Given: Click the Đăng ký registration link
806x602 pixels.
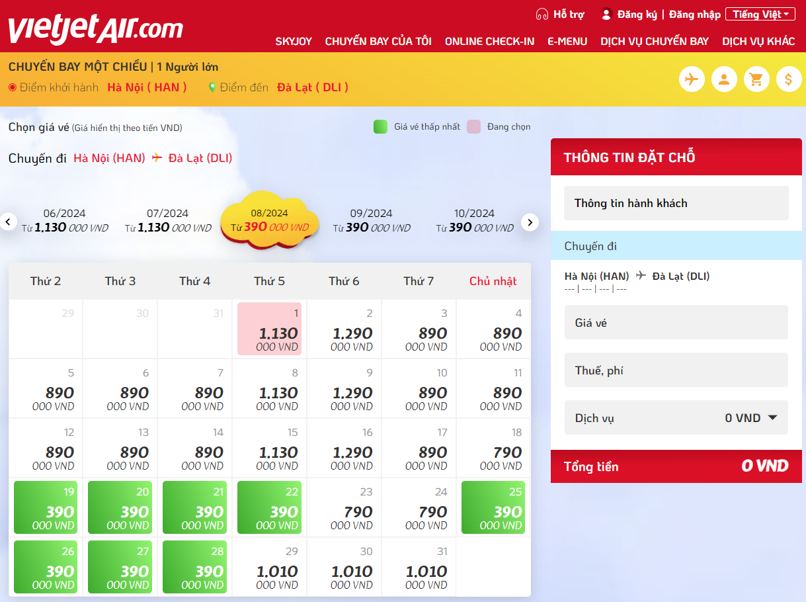Looking at the screenshot, I should tap(637, 14).
